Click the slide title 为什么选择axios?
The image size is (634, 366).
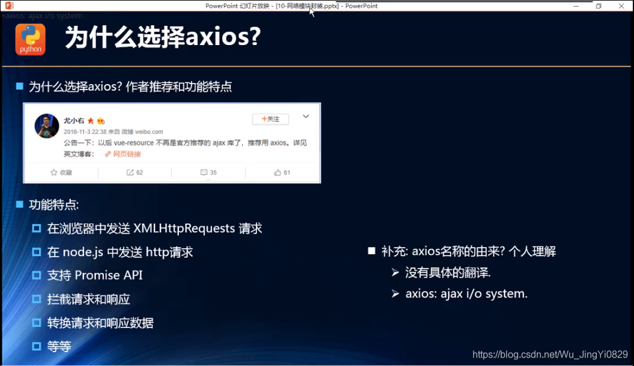pyautogui.click(x=163, y=37)
